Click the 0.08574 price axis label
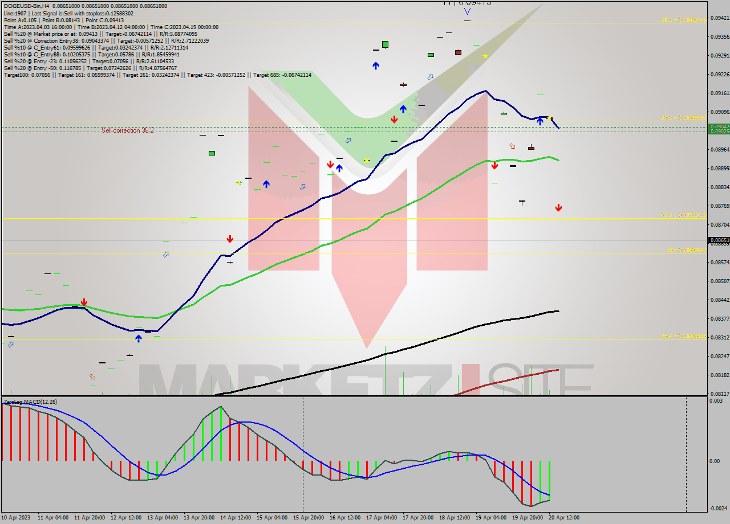Image resolution: width=730 pixels, height=524 pixels. tap(721, 262)
